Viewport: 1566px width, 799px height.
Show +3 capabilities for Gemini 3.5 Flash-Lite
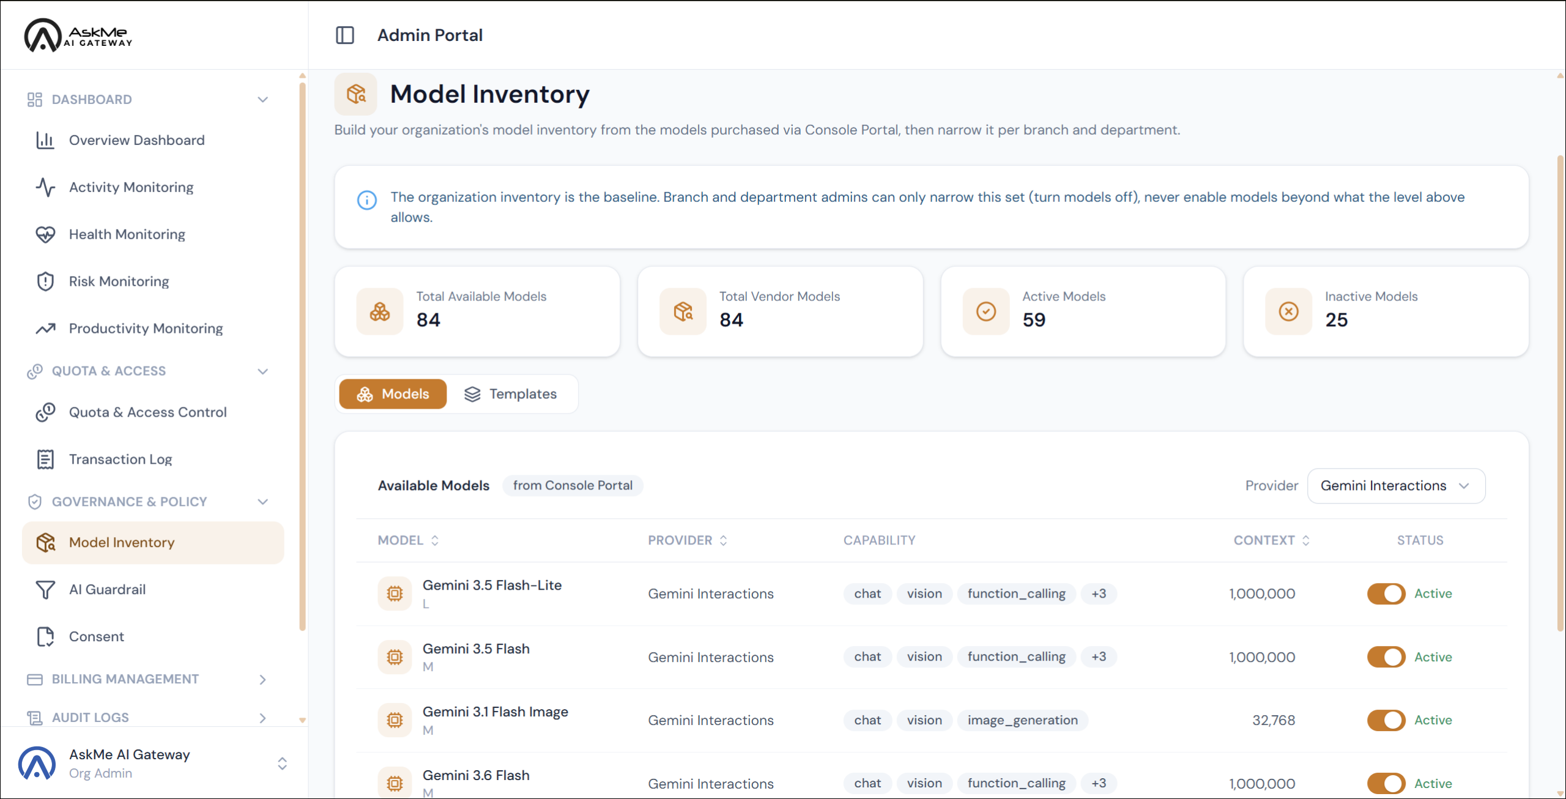point(1099,593)
